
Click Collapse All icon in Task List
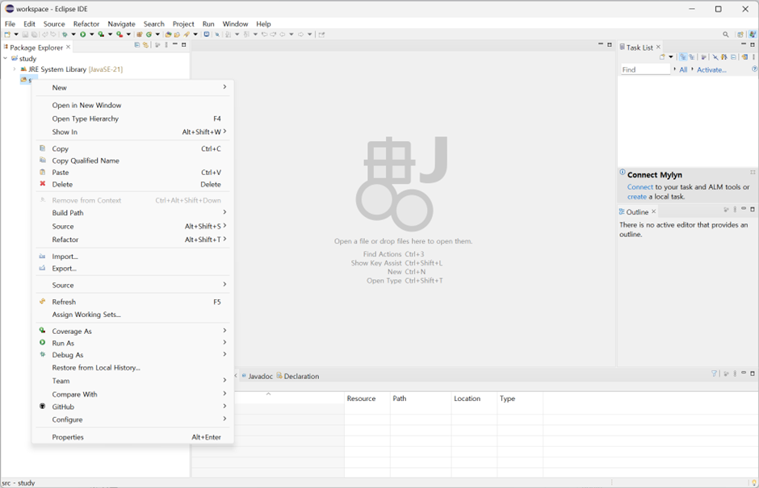(733, 56)
